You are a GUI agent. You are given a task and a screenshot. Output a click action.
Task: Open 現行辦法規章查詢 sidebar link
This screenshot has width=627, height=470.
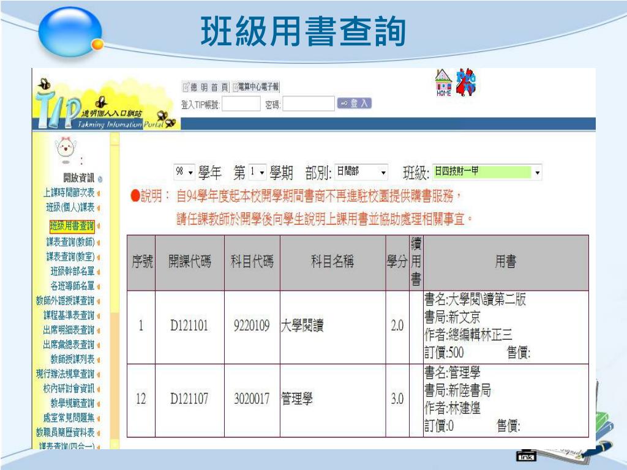[65, 374]
